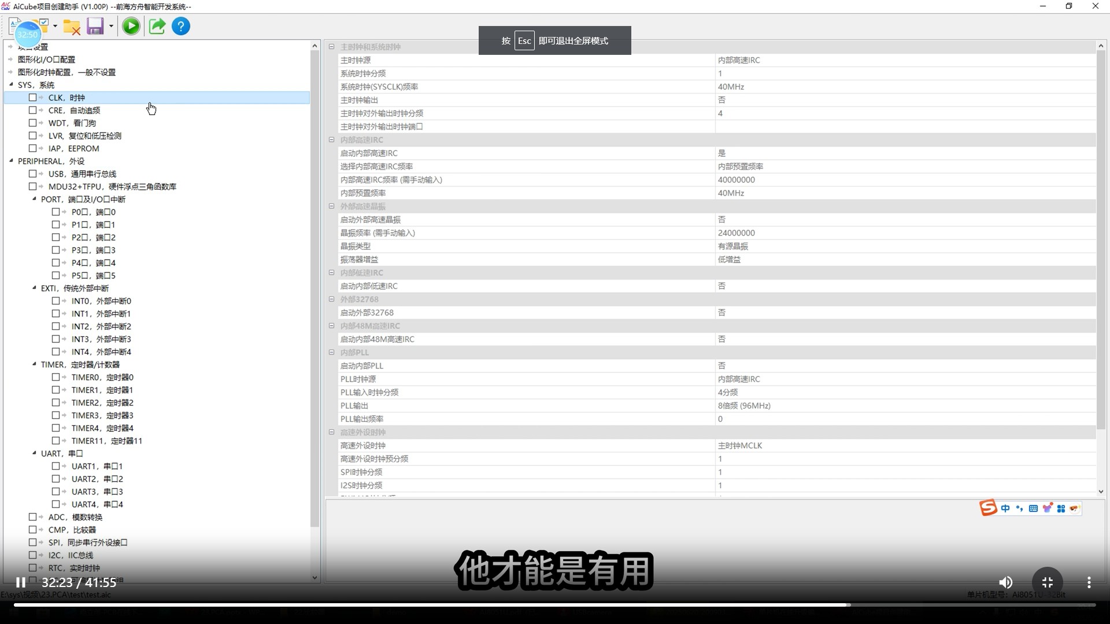Check the UART1 serial port checkbox
Image resolution: width=1110 pixels, height=624 pixels.
pos(56,466)
